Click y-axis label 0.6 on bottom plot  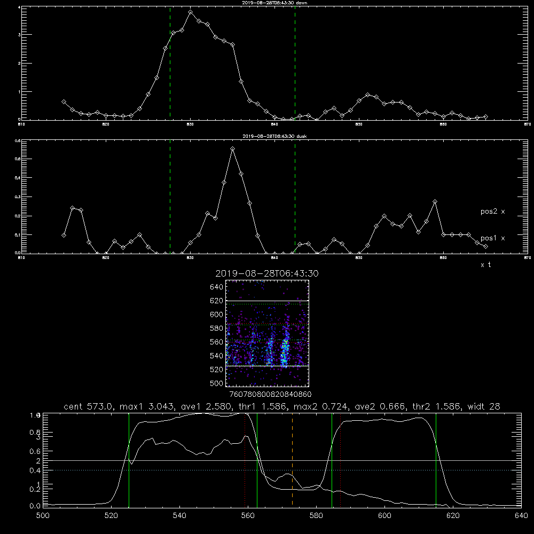tap(35, 451)
